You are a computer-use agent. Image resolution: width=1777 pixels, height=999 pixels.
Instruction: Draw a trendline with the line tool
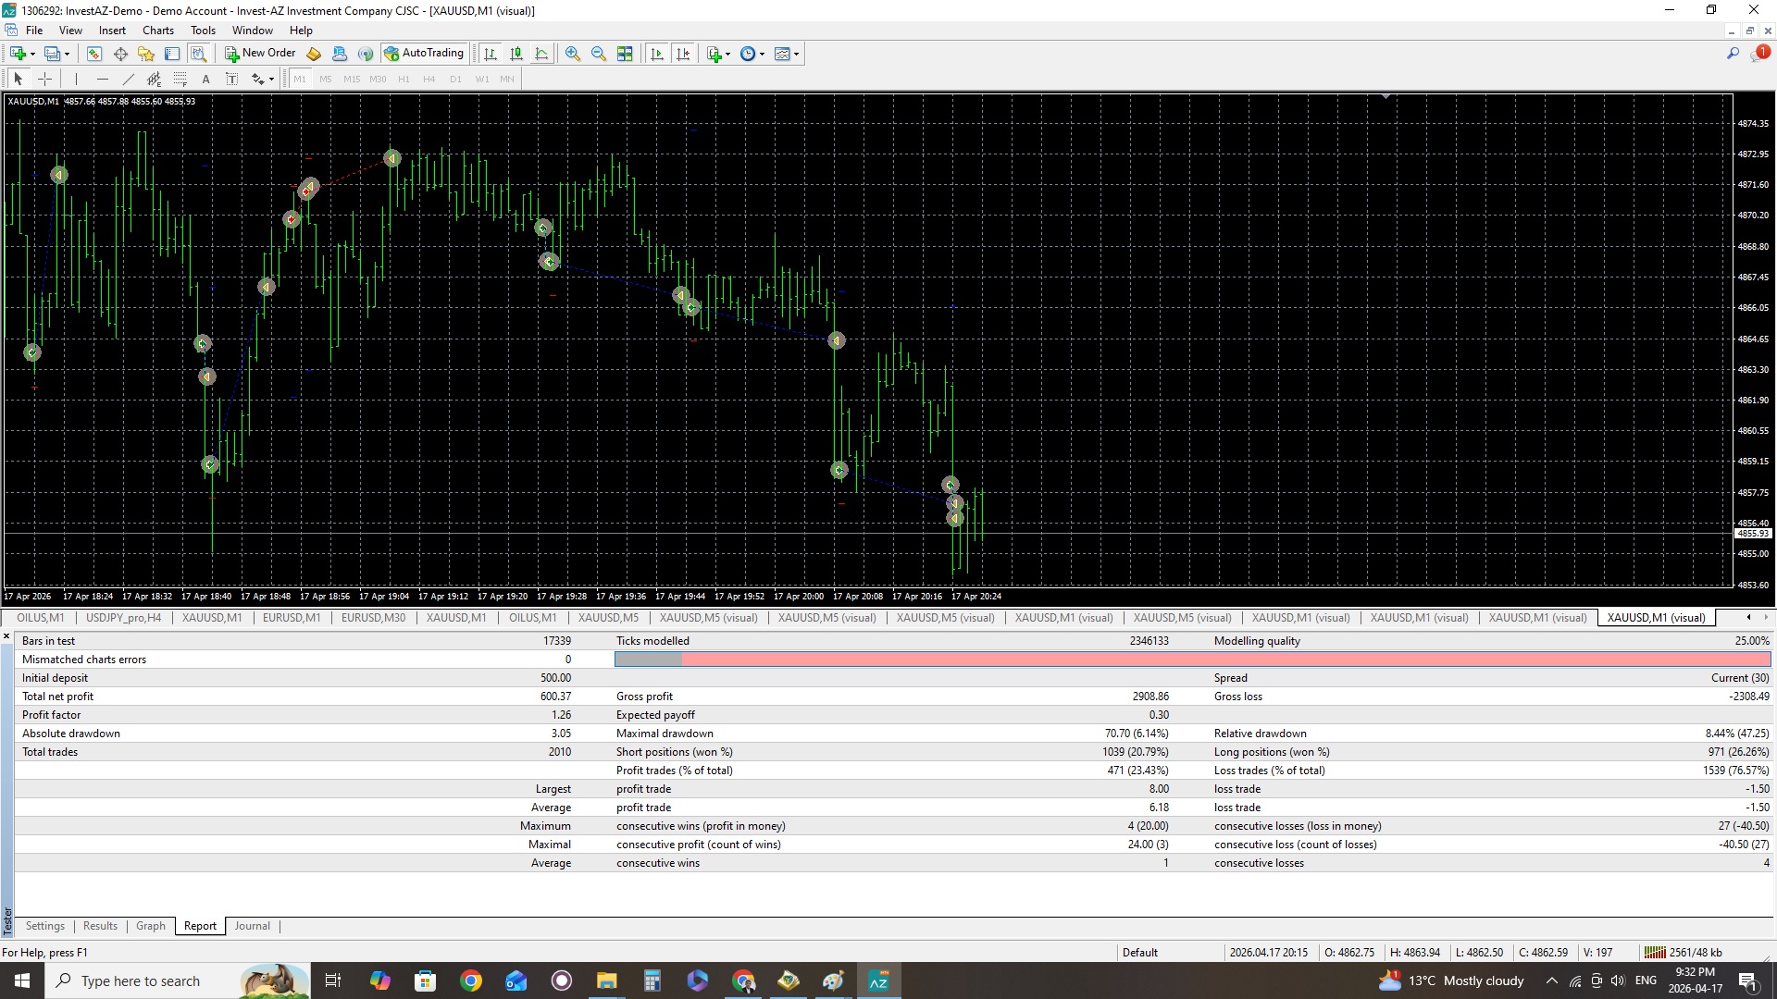click(x=129, y=79)
